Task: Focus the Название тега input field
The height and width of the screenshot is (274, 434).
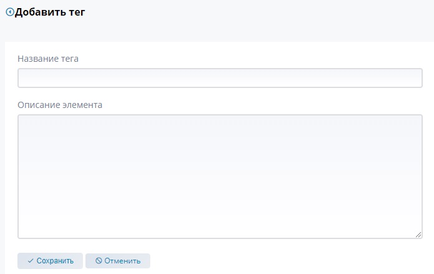Action: click(220, 78)
